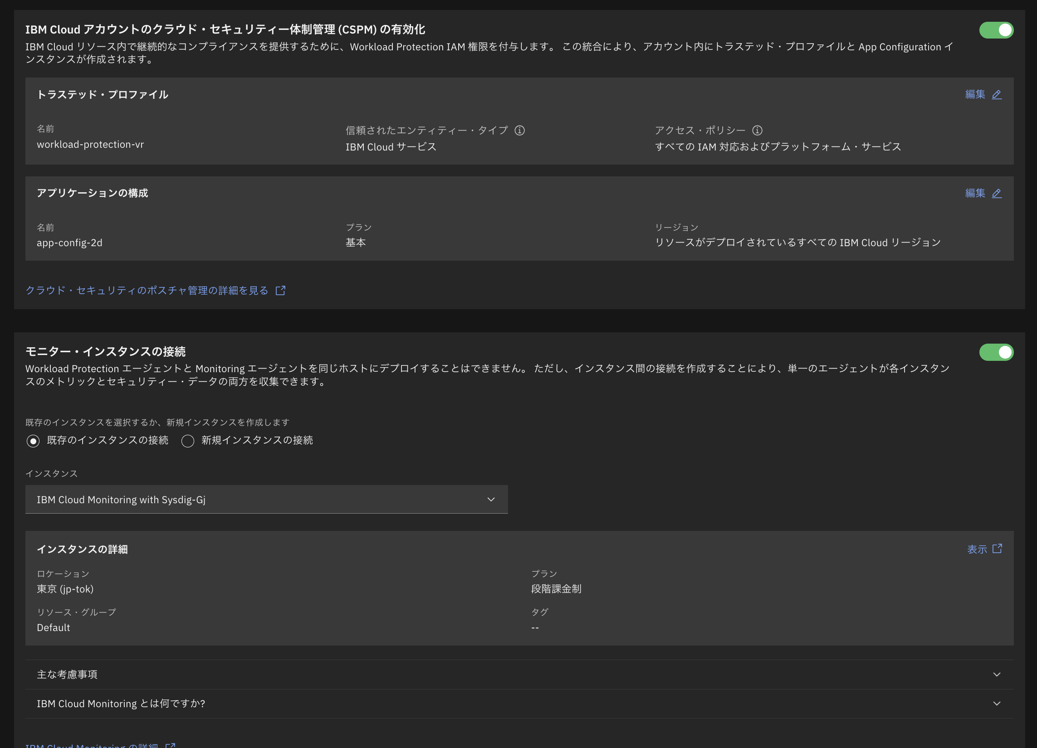Image resolution: width=1037 pixels, height=748 pixels.
Task: Click the pencil icon for Trusted Profile edit
Action: (997, 95)
